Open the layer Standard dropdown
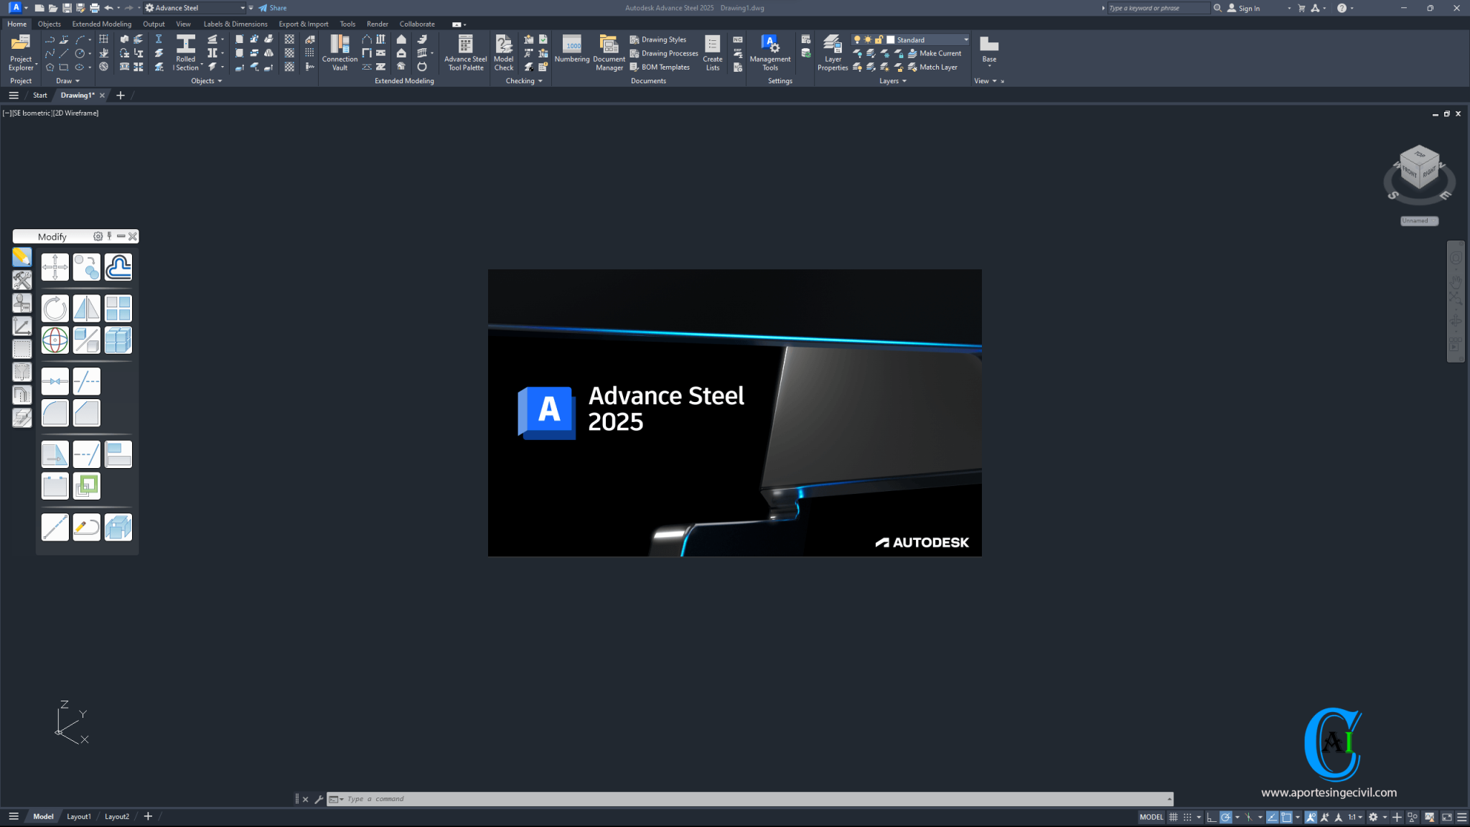This screenshot has height=827, width=1470. [x=965, y=39]
